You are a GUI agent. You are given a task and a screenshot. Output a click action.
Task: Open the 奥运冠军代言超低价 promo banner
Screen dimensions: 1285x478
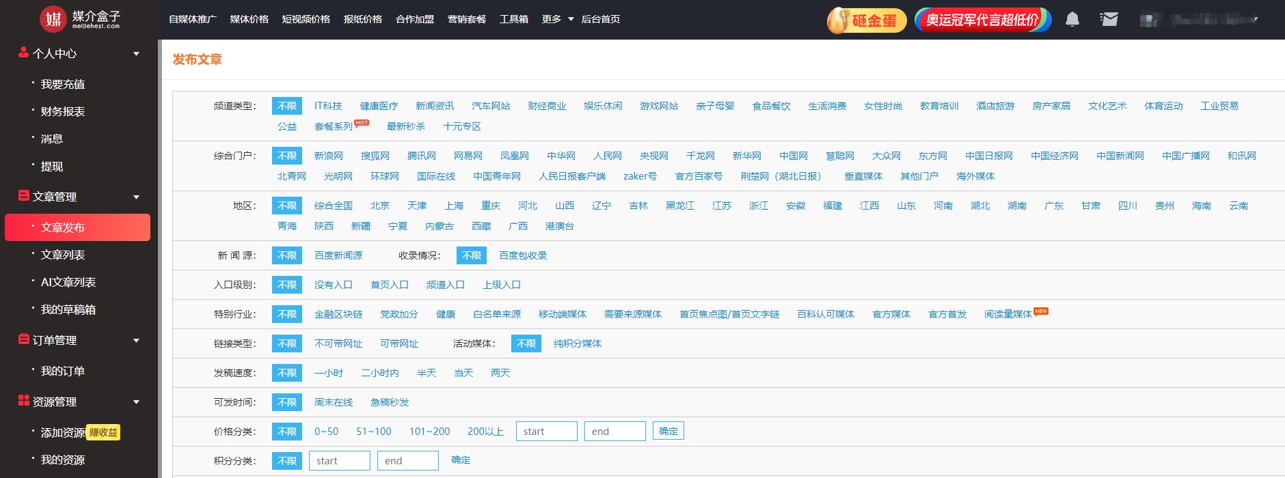click(x=983, y=20)
